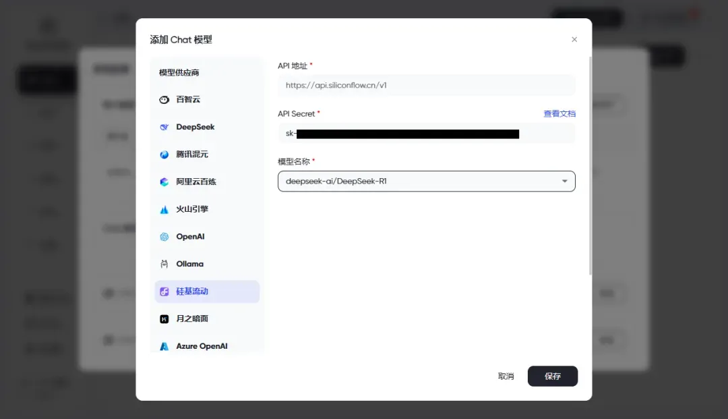The width and height of the screenshot is (728, 419).
Task: Select 腾讯混元 in the provider list
Action: [x=207, y=155]
